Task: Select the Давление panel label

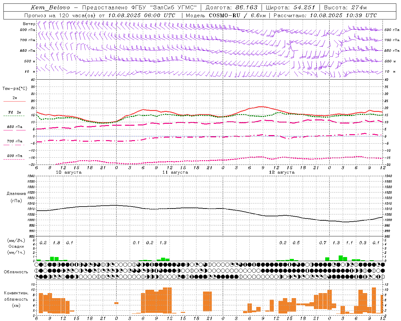Action: pyautogui.click(x=16, y=194)
